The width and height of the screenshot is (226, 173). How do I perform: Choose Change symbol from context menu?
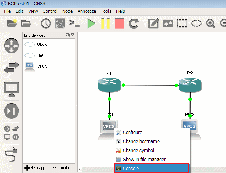point(152,150)
